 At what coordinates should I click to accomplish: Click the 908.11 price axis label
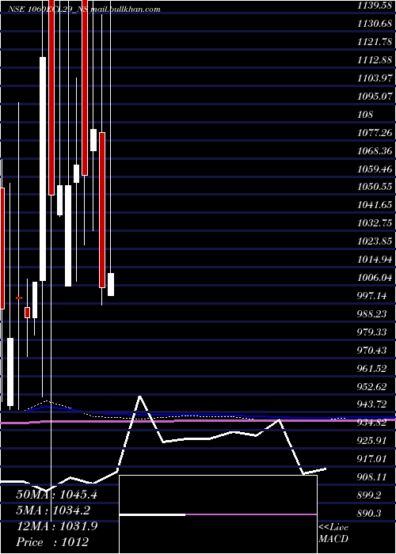(372, 477)
